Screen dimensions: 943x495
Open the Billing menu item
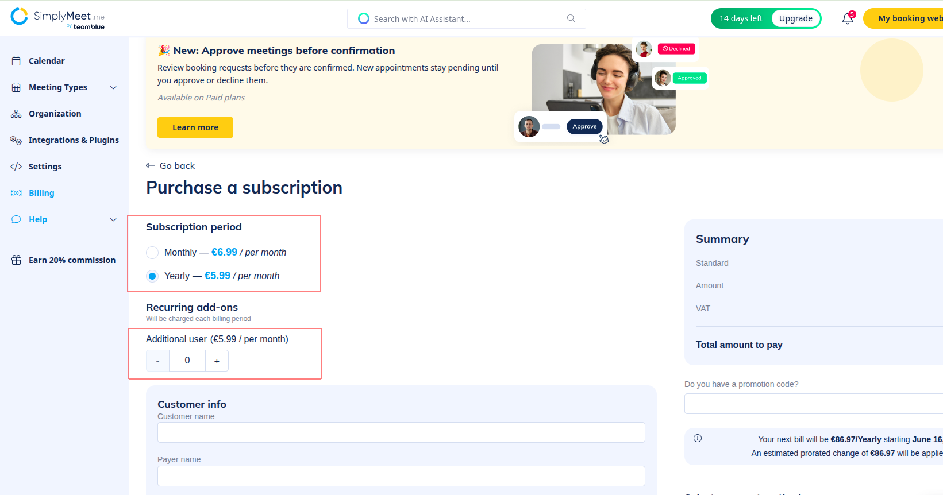41,193
